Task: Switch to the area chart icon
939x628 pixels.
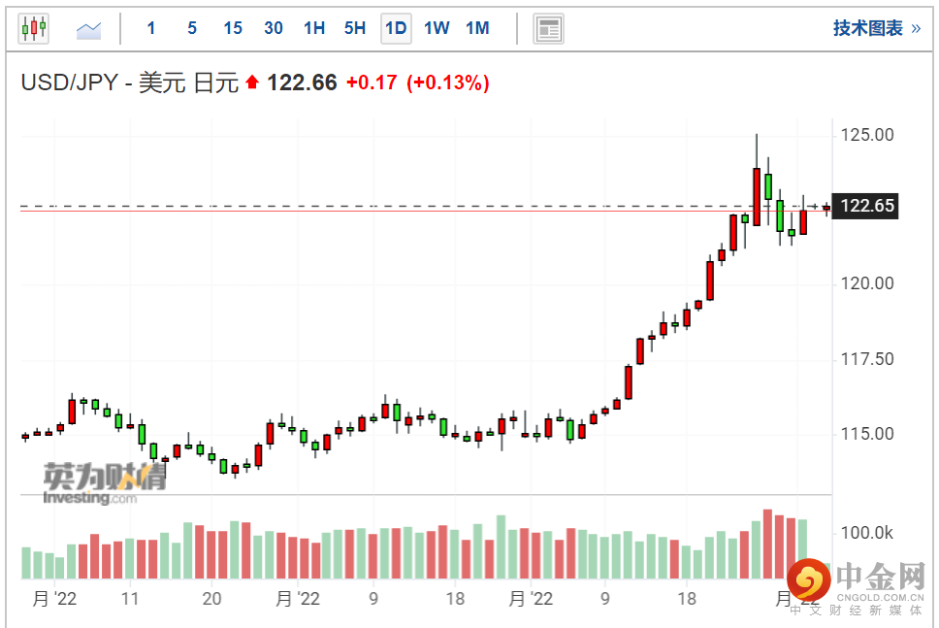Action: coord(89,29)
